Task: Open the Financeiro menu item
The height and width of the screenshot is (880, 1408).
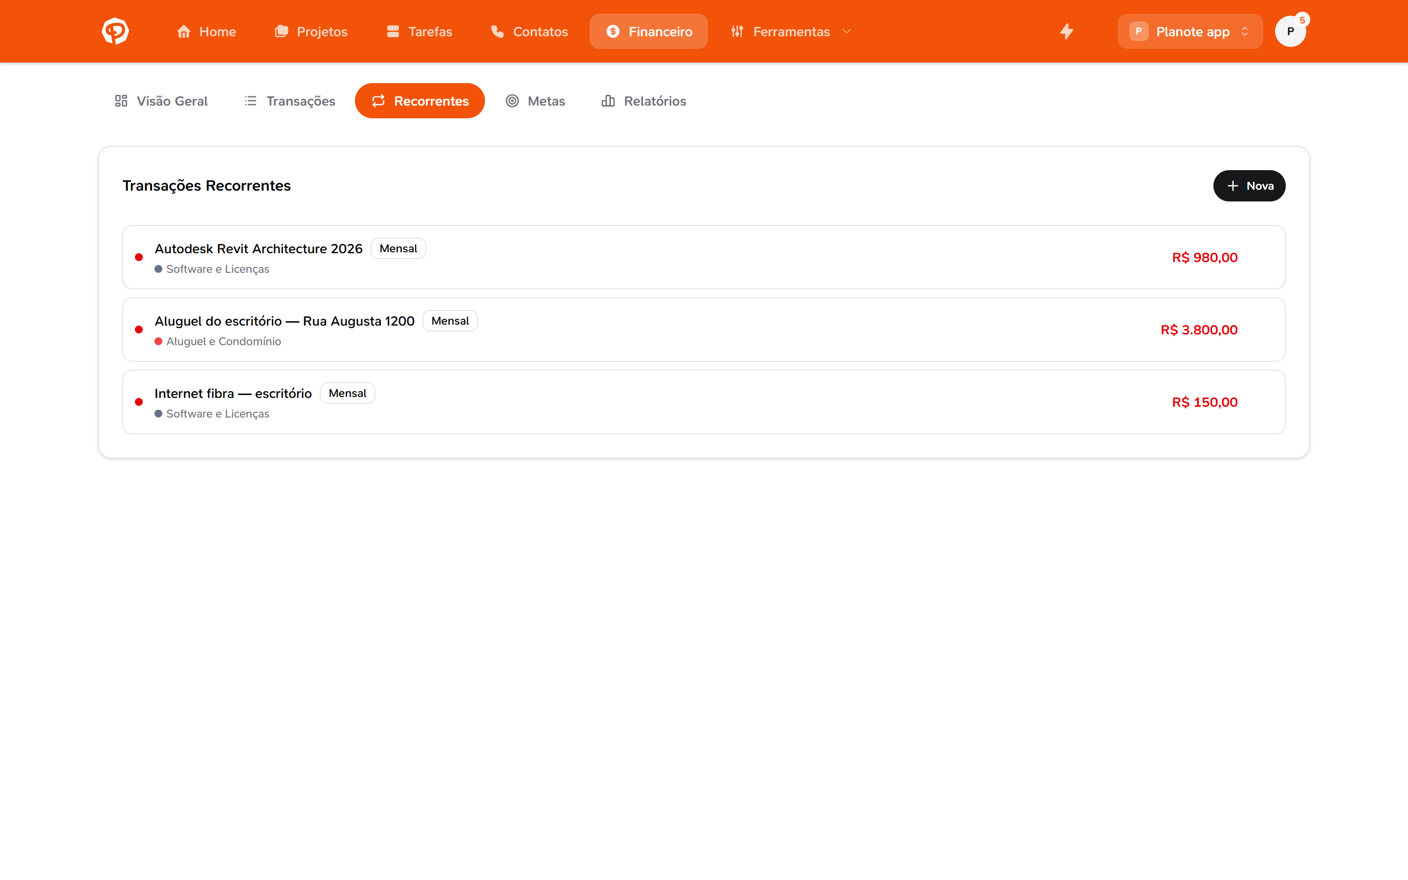Action: pyautogui.click(x=649, y=31)
